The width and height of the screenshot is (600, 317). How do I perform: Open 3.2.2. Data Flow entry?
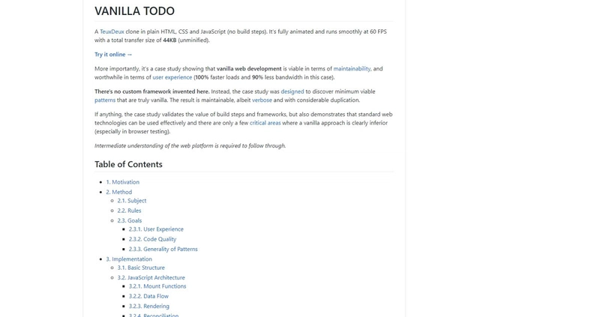click(x=148, y=296)
